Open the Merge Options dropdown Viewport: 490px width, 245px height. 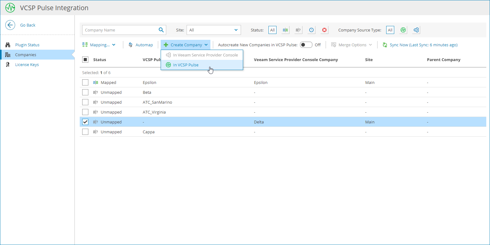click(x=352, y=45)
